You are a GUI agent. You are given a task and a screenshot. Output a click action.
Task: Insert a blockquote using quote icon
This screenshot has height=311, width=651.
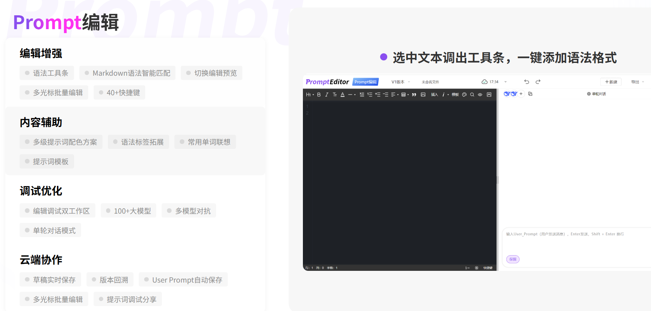tap(414, 95)
